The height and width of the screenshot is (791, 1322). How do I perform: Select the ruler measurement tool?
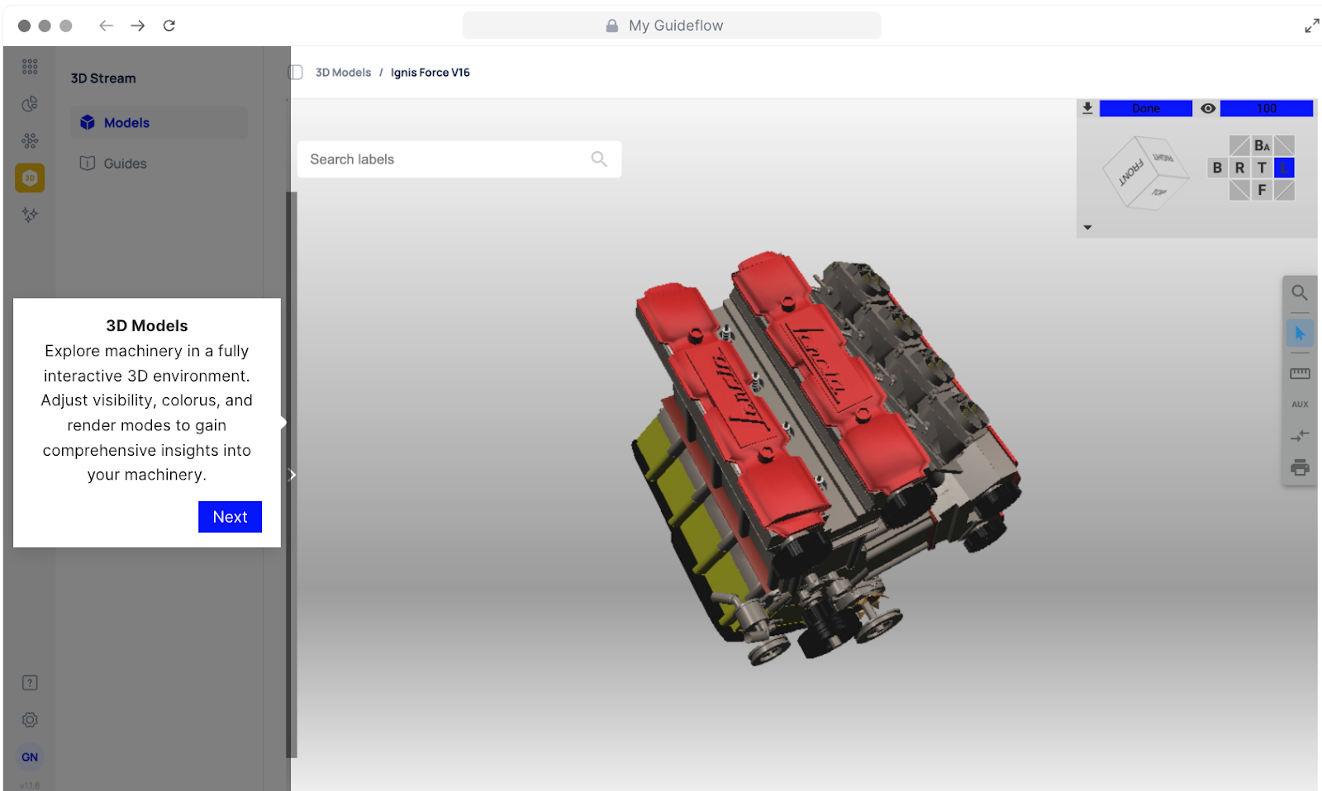pyautogui.click(x=1300, y=373)
